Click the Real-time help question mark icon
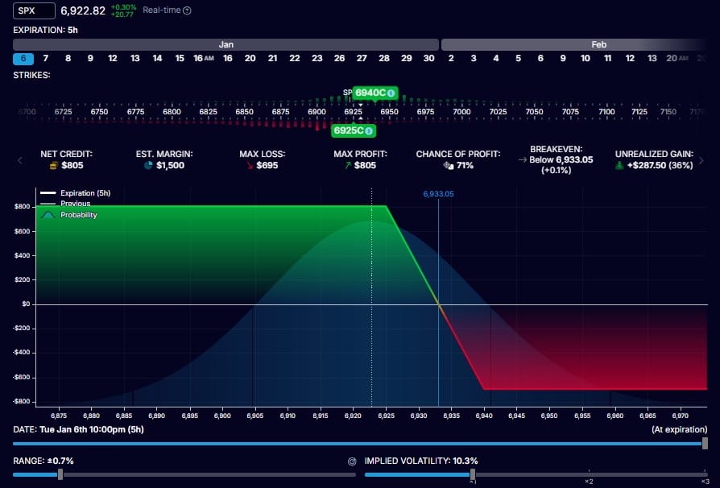Viewport: 720px width, 488px height. pos(188,11)
